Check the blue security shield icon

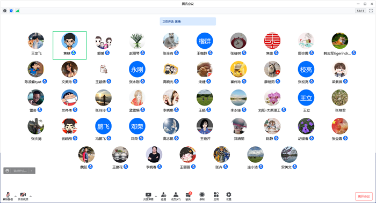tap(11, 11)
